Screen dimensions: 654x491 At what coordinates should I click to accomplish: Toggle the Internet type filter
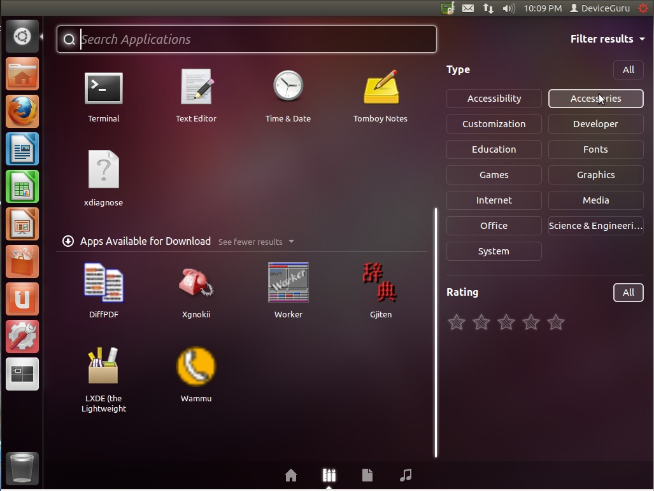click(494, 200)
